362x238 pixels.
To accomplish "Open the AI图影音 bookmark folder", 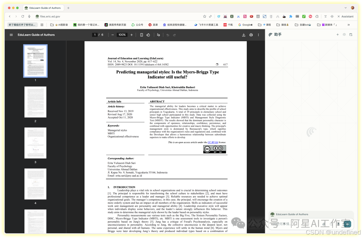I will tap(59, 25).
